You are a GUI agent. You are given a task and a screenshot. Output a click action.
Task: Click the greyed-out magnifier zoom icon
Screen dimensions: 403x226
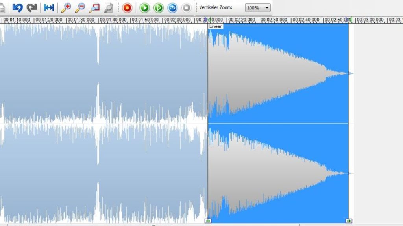point(108,8)
